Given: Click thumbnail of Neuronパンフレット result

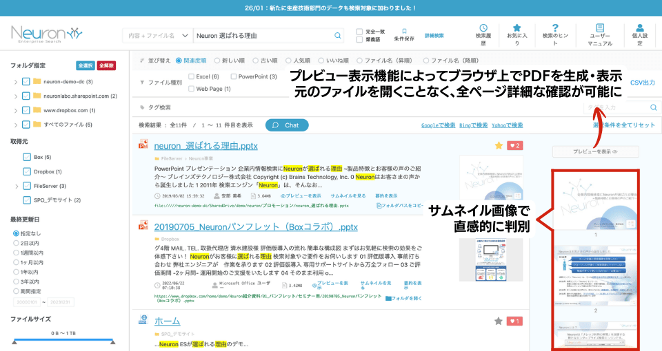Looking at the screenshot, I should pos(491,260).
